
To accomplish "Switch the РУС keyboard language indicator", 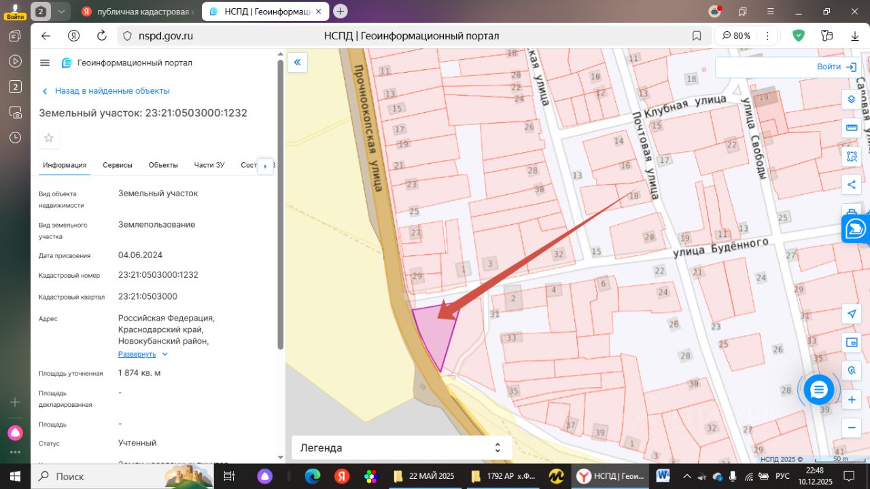I will (782, 476).
